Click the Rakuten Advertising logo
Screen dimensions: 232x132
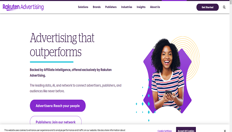point(23,7)
